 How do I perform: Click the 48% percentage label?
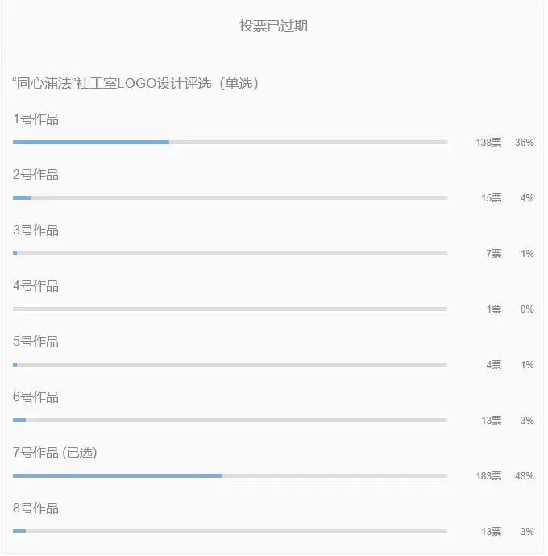tap(525, 476)
